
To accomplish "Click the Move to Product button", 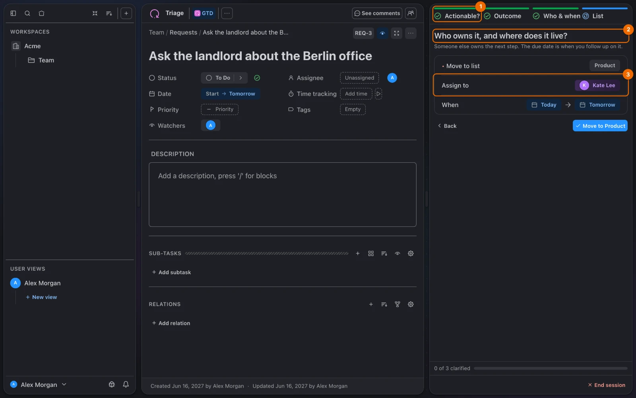I will coord(600,126).
